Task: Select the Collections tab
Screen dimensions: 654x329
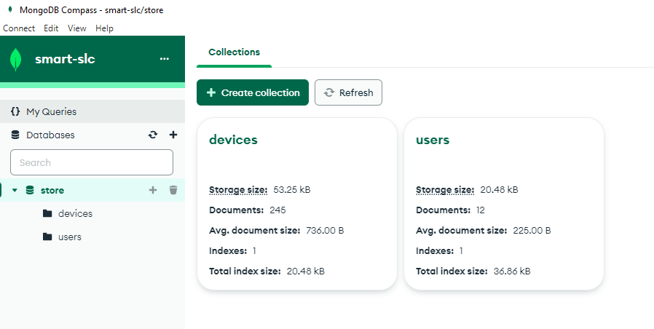Action: pyautogui.click(x=234, y=52)
